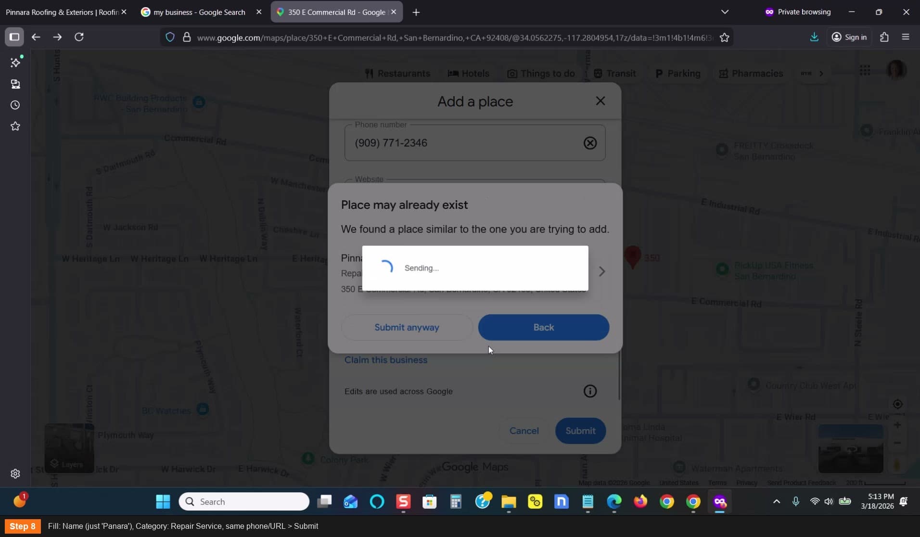Show more category chips arrow
The height and width of the screenshot is (537, 920).
coord(821,74)
